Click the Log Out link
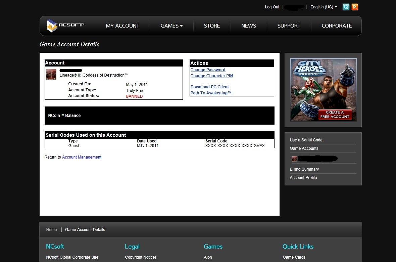396x262 pixels. [272, 7]
